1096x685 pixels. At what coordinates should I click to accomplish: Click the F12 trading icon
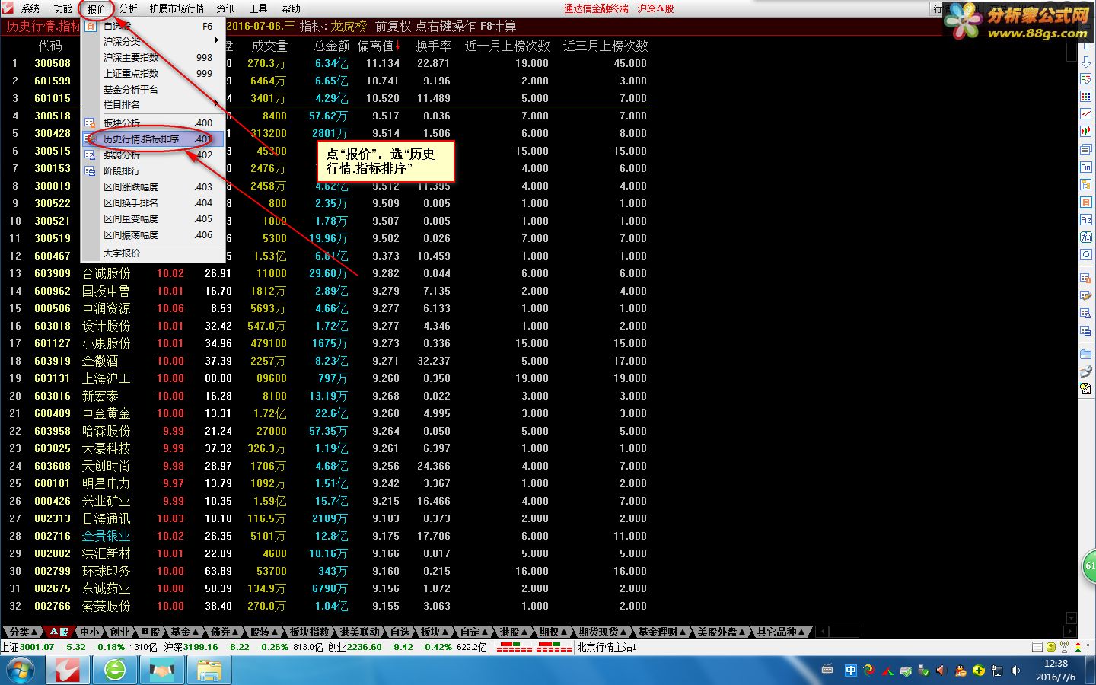(1086, 219)
